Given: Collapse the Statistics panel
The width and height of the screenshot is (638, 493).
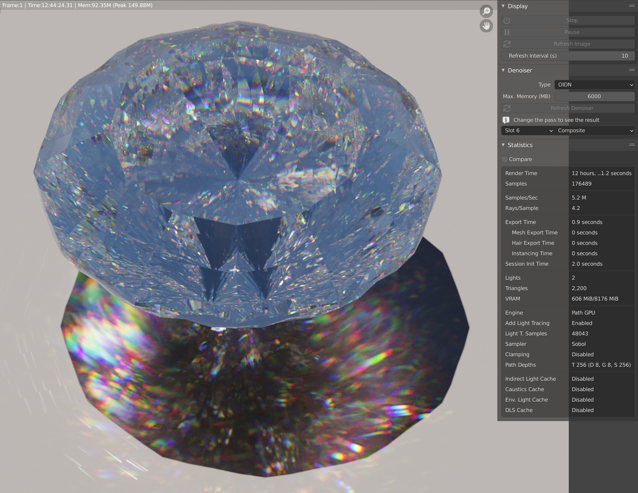Looking at the screenshot, I should [503, 145].
